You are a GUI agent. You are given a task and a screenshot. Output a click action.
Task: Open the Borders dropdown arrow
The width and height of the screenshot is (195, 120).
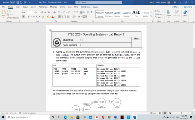pos(86,17)
